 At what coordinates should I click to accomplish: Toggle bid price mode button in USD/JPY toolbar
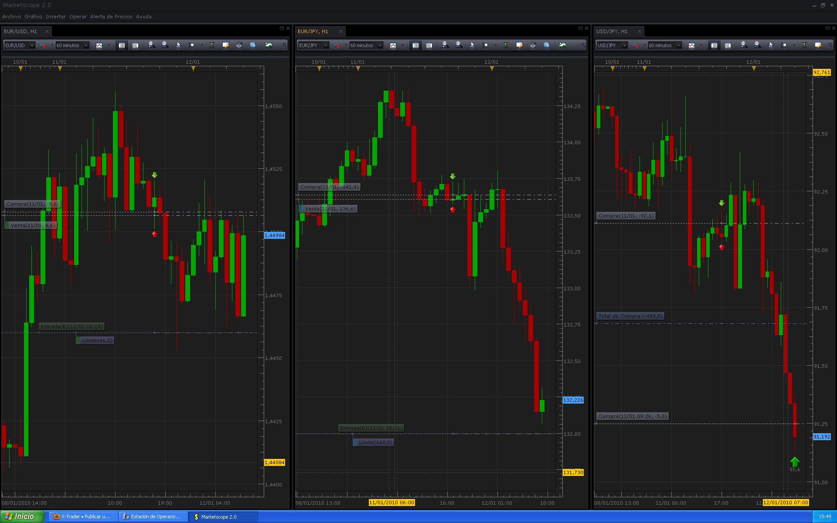(x=714, y=45)
